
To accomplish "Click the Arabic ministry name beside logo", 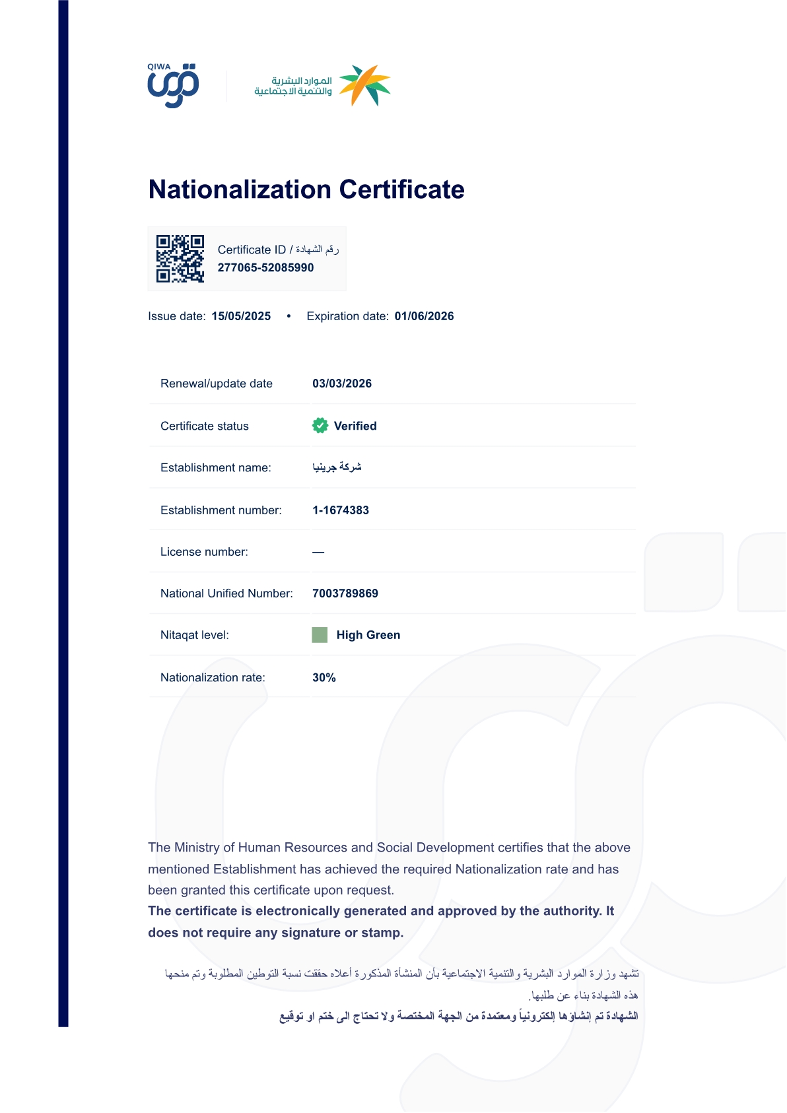I will (293, 86).
